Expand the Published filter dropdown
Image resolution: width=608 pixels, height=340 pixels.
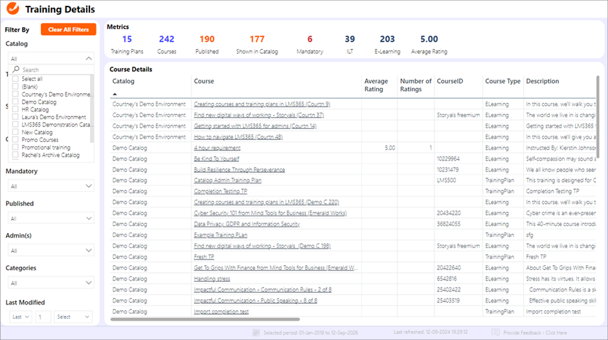(x=89, y=219)
